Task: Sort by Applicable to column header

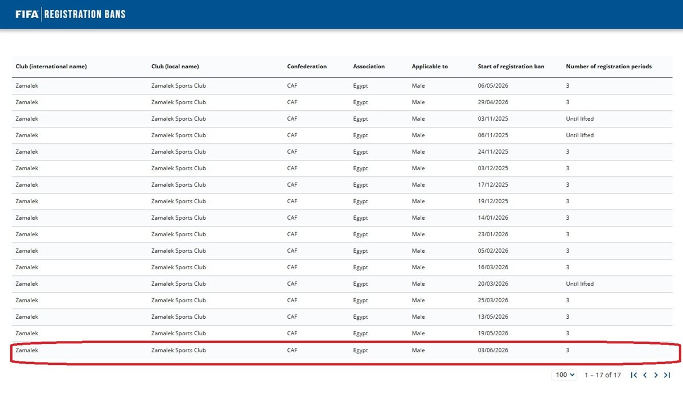Action: pos(430,67)
